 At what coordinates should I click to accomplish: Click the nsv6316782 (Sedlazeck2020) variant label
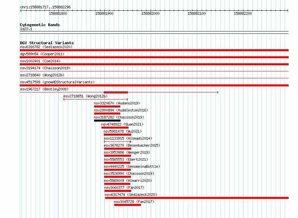tap(46, 47)
